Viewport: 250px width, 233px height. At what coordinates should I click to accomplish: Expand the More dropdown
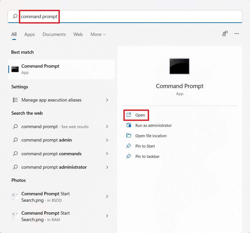tap(98, 34)
